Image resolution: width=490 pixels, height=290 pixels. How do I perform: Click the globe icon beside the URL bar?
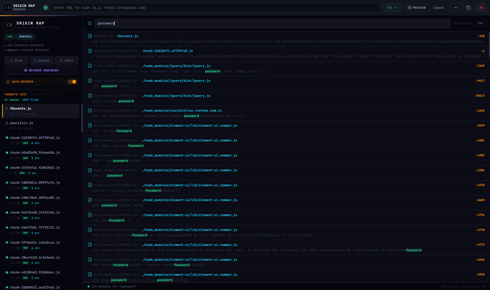tap(45, 8)
